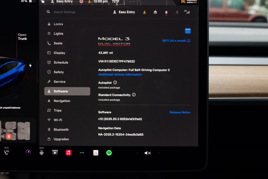Screen dimensions: 268x179
Task: Open the all apps ellipsis icon
Action: [82, 153]
